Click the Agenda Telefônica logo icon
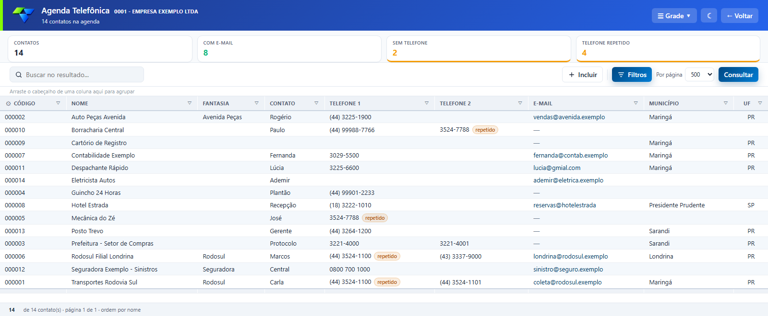Viewport: 768px width, 316px height. pyautogui.click(x=23, y=15)
